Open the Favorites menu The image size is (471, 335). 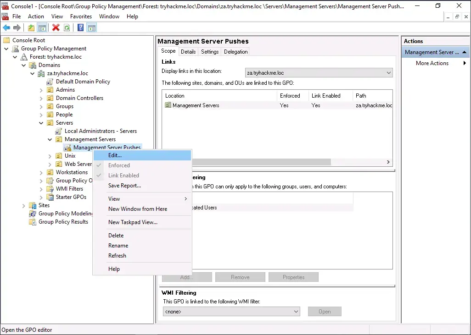(81, 16)
